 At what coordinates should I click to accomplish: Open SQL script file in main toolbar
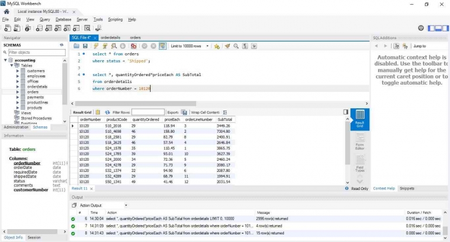pos(17,28)
